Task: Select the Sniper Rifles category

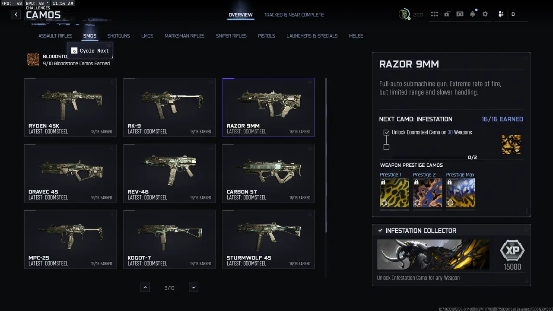Action: pyautogui.click(x=232, y=36)
